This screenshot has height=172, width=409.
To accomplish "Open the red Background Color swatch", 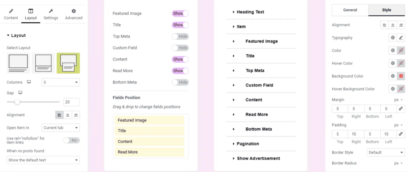I will 401,76.
